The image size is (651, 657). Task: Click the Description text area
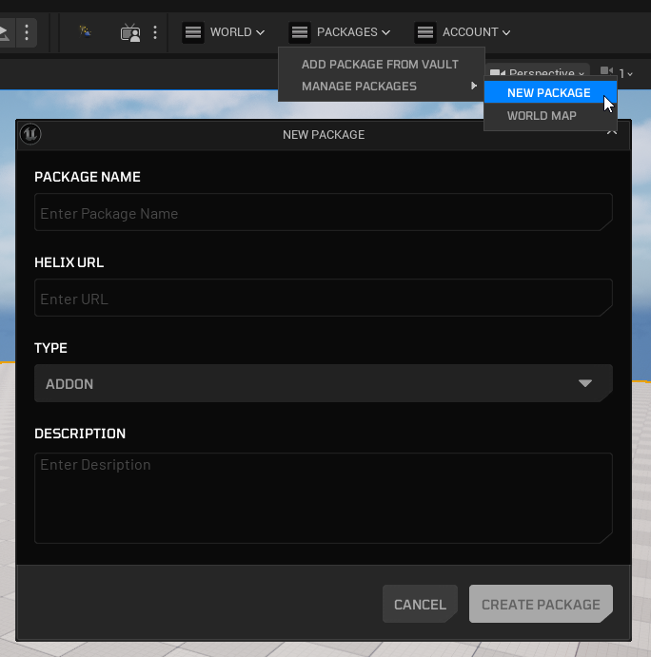pyautogui.click(x=324, y=498)
